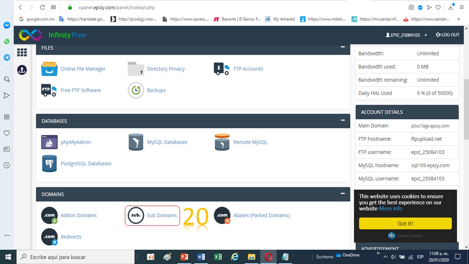Open the FTP Accounts truck icon

221,69
